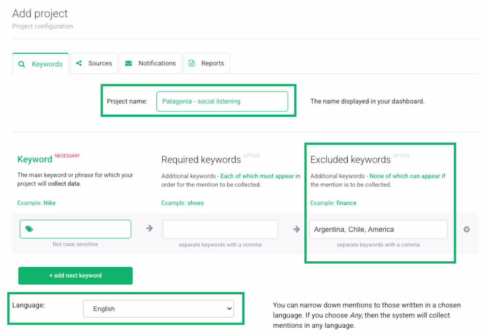Click the envelope icon on Notifications tab
Image resolution: width=489 pixels, height=334 pixels.
pos(128,63)
